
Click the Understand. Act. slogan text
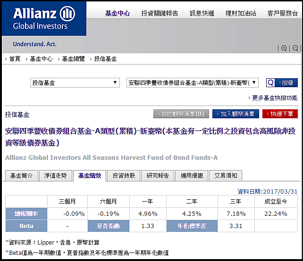[x=35, y=44]
